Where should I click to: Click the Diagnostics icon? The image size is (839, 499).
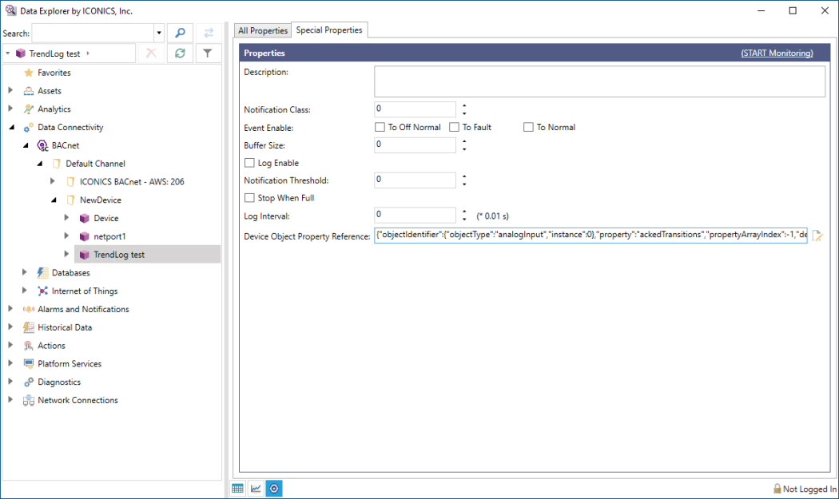pyautogui.click(x=29, y=382)
